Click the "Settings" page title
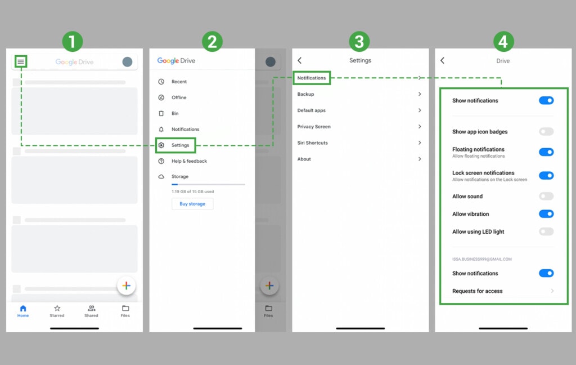Viewport: 576px width, 365px height. 360,60
